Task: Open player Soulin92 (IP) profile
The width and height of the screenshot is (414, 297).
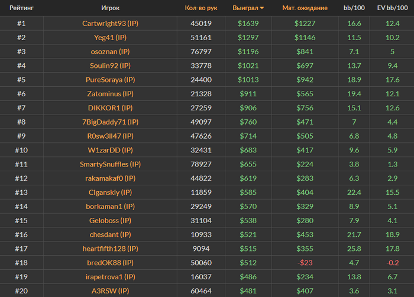Action: 111,66
